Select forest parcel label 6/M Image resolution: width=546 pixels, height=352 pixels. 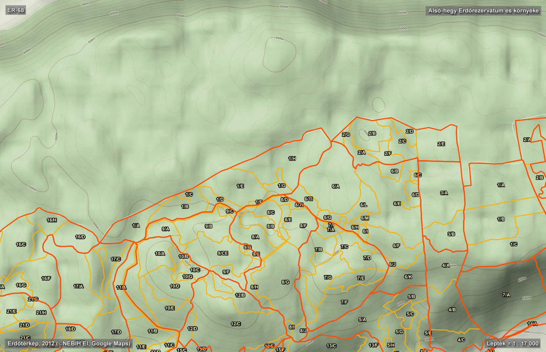coord(365,218)
